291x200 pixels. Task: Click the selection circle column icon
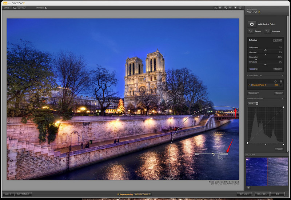pyautogui.click(x=275, y=81)
